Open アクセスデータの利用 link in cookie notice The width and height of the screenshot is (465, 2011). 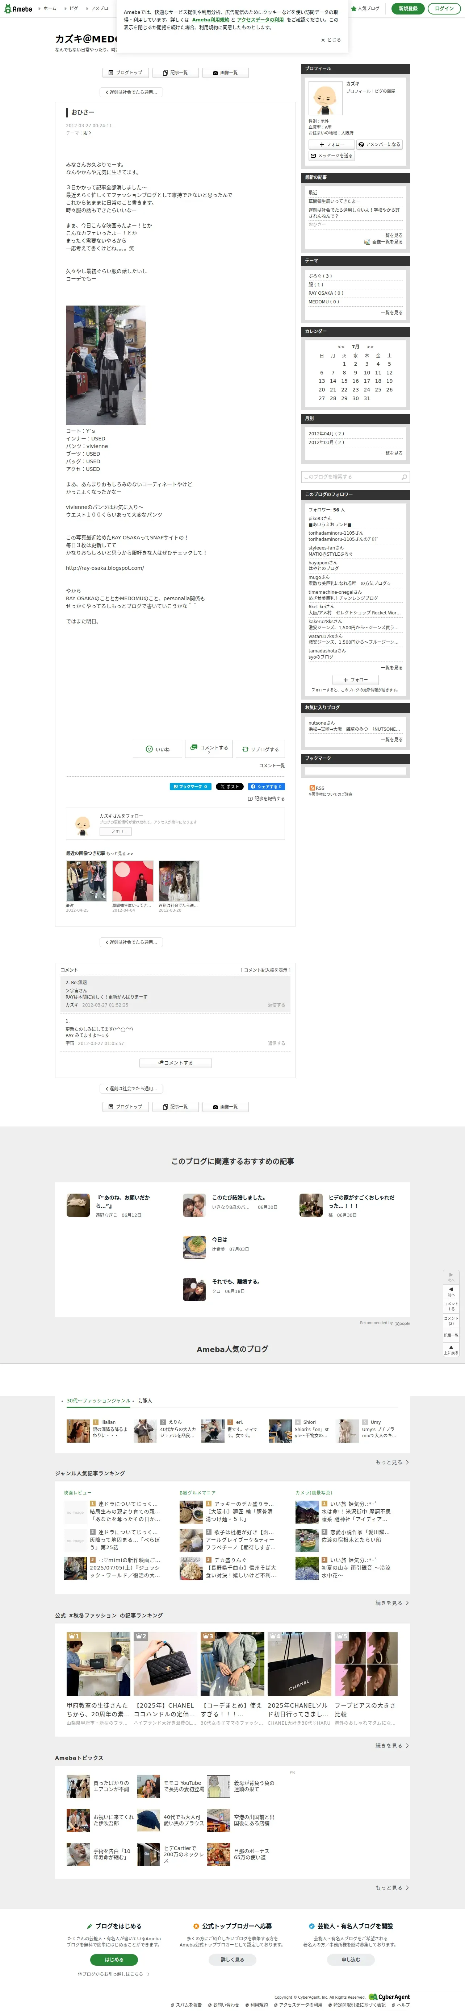click(x=261, y=20)
